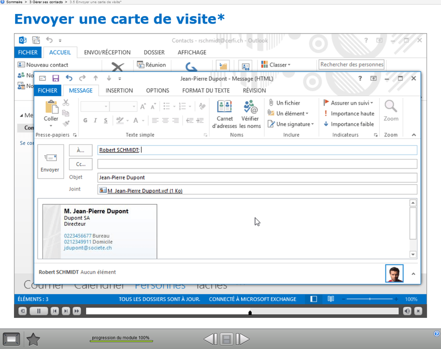Click the Objet subject field

tap(257, 178)
